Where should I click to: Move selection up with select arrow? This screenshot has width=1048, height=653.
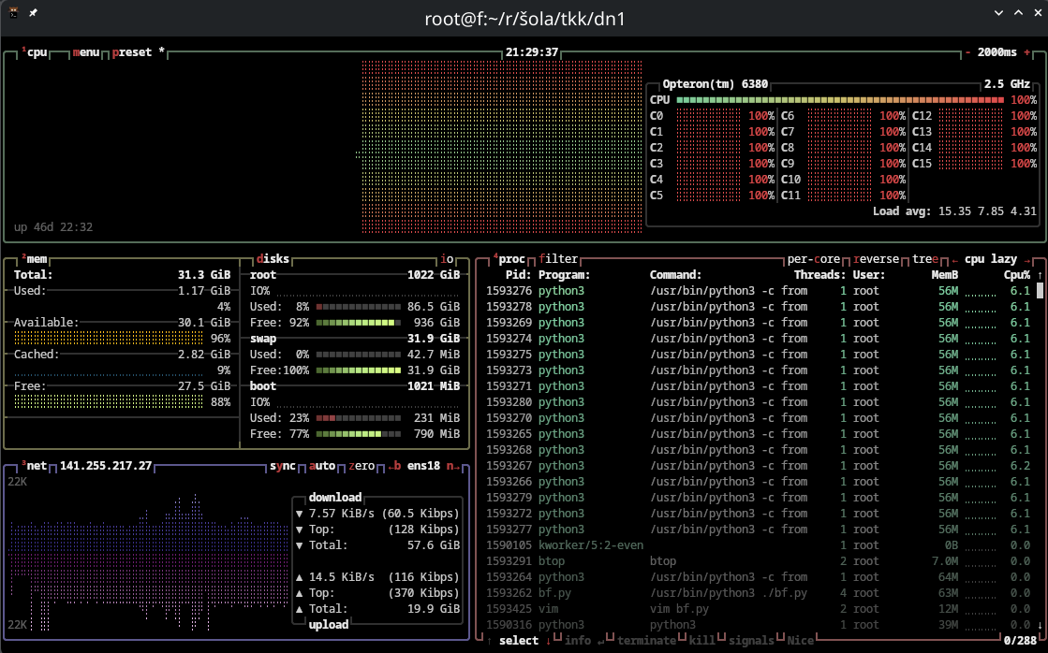[490, 641]
